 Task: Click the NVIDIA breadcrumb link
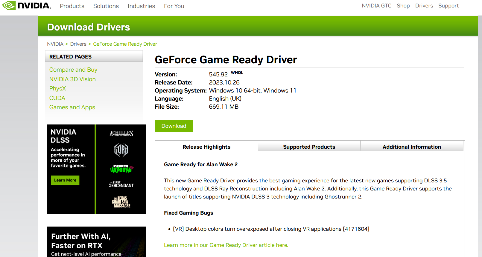(x=55, y=44)
